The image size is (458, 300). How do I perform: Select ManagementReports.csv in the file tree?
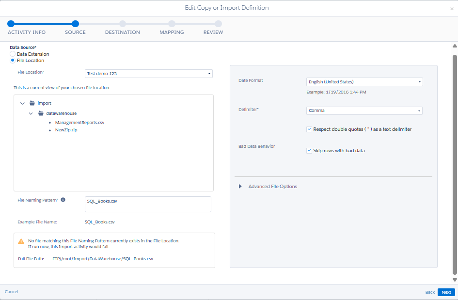click(x=79, y=123)
